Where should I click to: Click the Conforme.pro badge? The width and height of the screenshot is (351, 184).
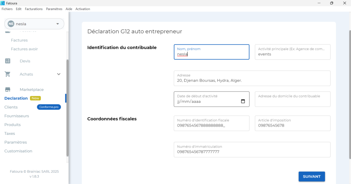click(49, 107)
